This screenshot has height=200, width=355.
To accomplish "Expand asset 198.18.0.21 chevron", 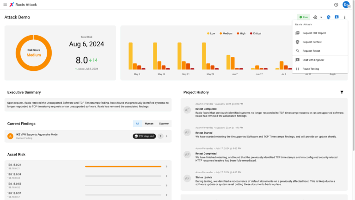I will 166,167.
